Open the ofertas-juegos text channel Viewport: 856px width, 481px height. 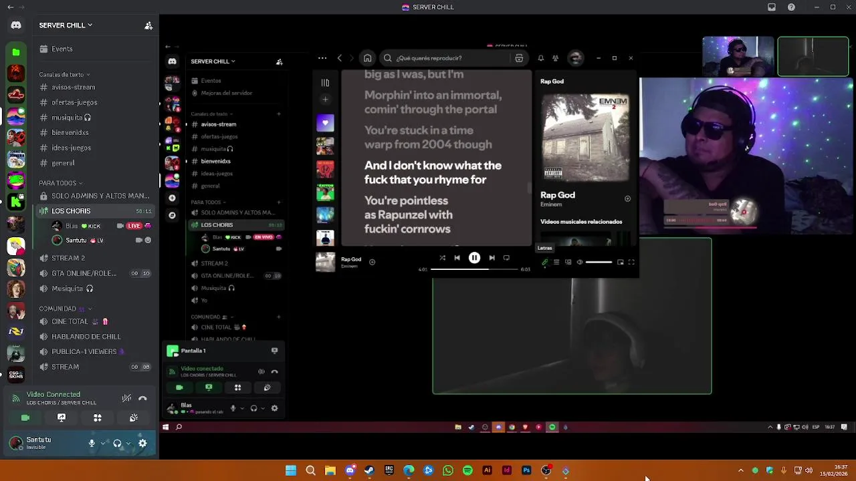[x=94, y=102]
